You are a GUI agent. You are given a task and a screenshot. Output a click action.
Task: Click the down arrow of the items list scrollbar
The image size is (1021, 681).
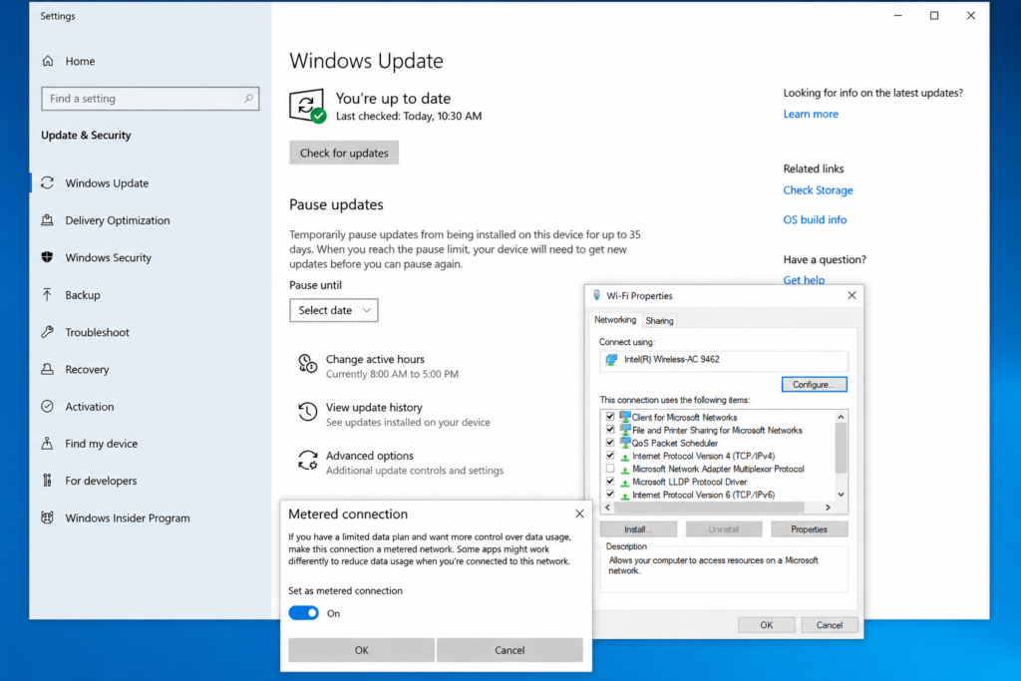point(841,495)
